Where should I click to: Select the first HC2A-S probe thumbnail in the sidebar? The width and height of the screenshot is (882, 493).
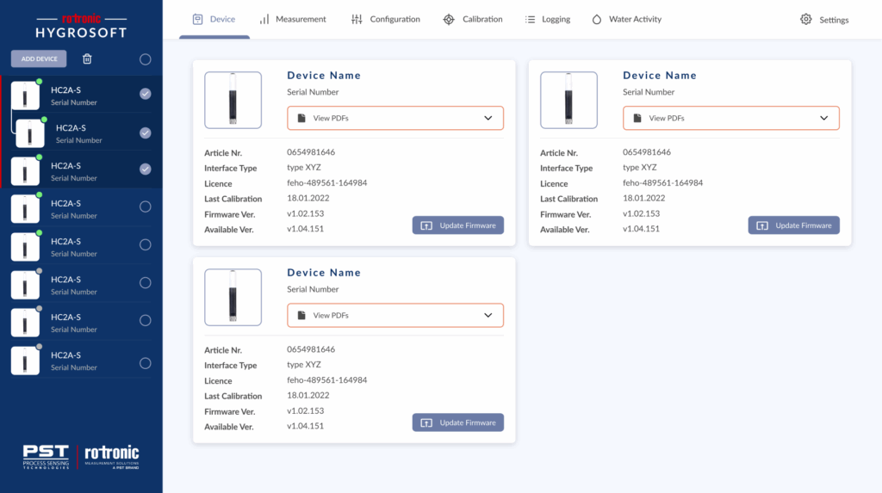[25, 96]
